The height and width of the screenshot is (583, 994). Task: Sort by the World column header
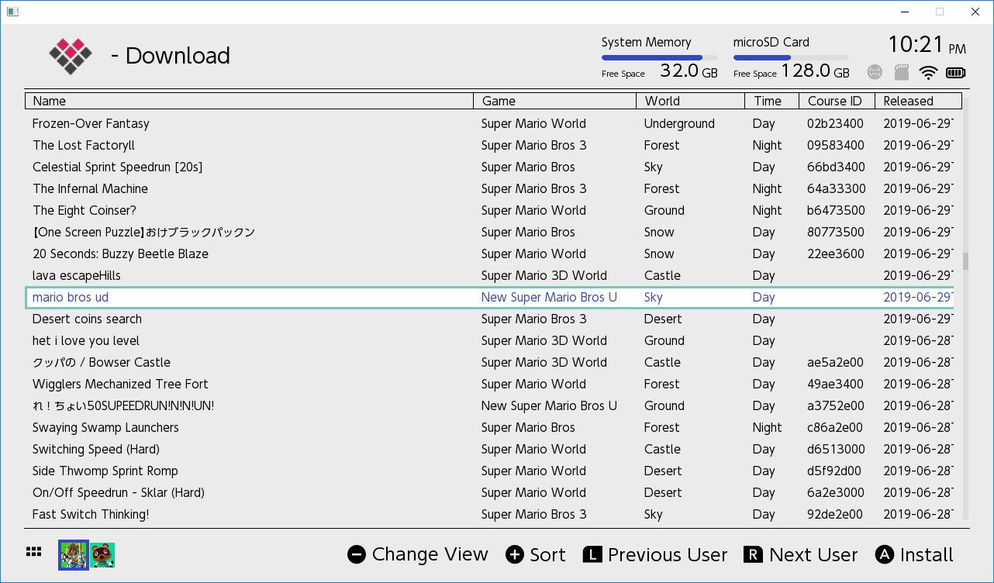(690, 101)
